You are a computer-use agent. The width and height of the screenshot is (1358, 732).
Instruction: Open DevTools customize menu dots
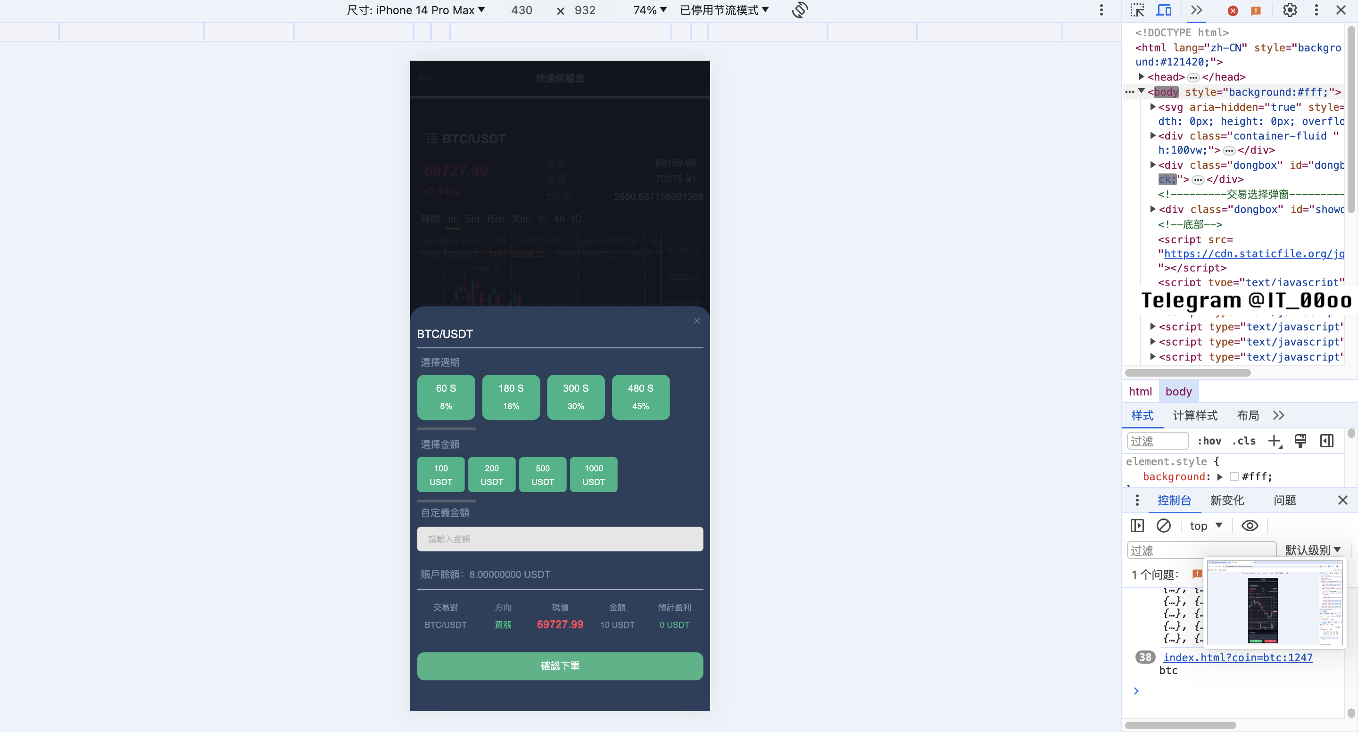tap(1317, 10)
